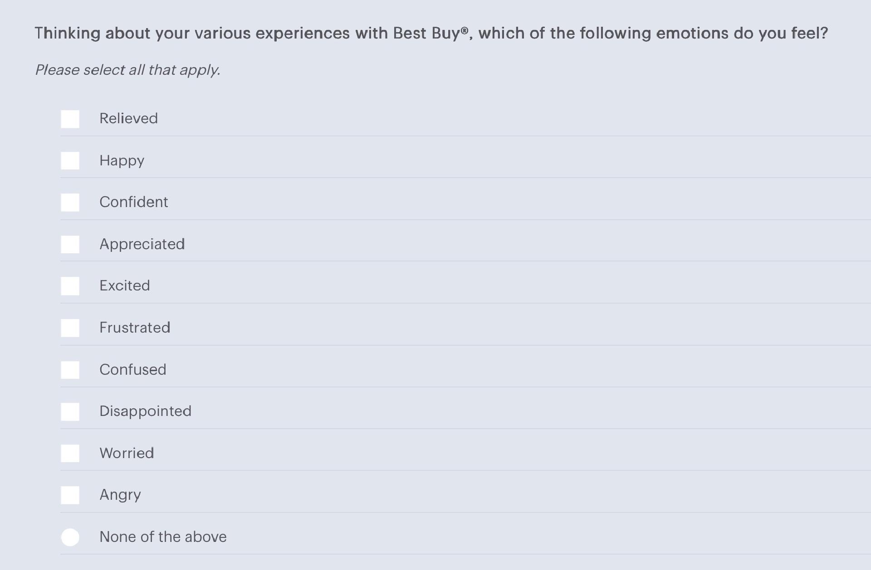
Task: Click the 'Disappointed' option label
Action: pyautogui.click(x=145, y=411)
